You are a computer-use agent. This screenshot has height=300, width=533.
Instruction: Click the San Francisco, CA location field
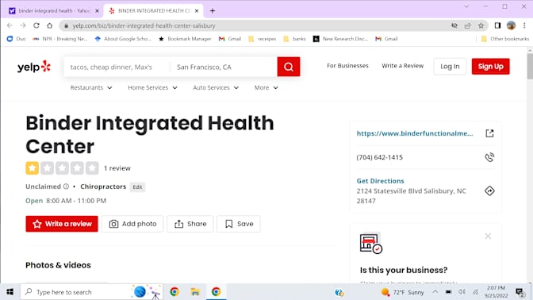click(x=224, y=67)
